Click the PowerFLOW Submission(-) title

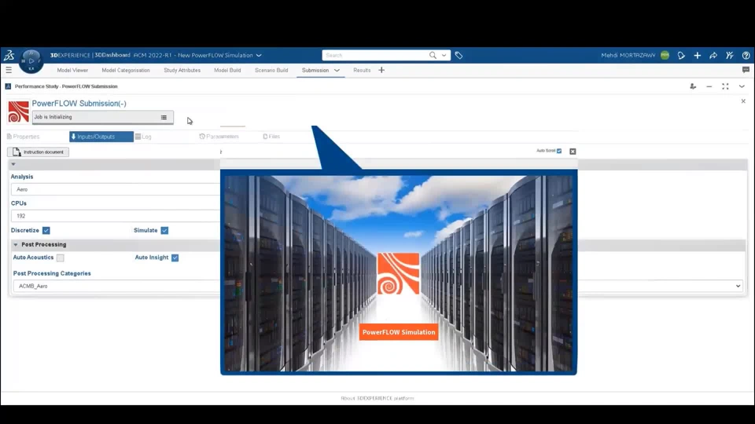(79, 104)
